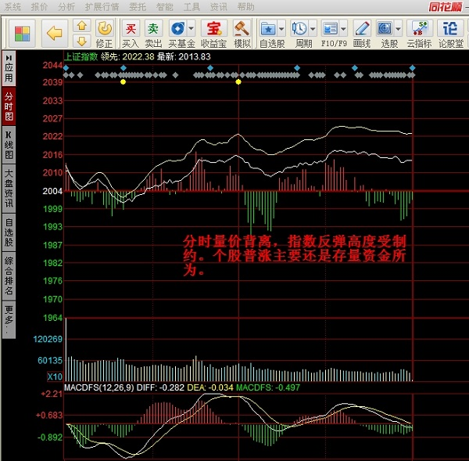Click the MACDFS(12,26,9) indicator label
469x461 pixels.
(x=99, y=387)
